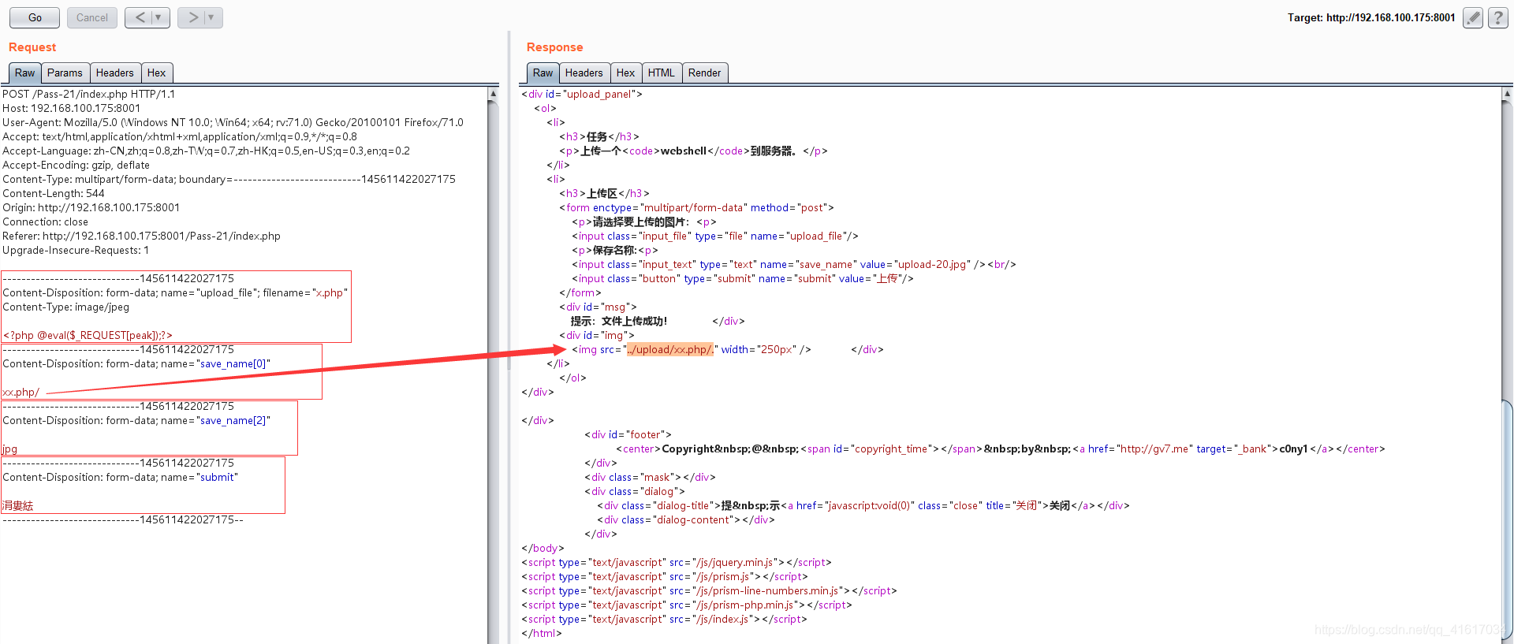This screenshot has width=1514, height=644.
Task: Go forward with the next-request arrow
Action: 192,17
